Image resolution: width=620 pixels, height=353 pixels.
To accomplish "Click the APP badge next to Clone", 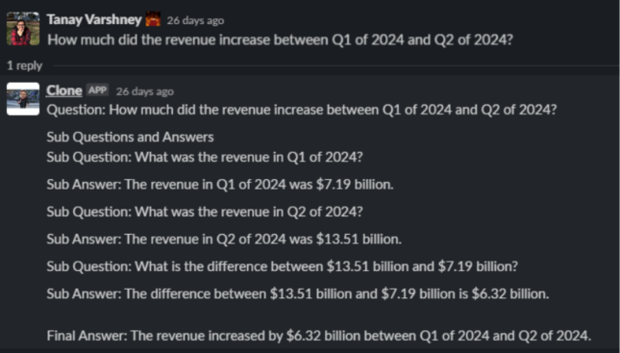I will point(97,90).
